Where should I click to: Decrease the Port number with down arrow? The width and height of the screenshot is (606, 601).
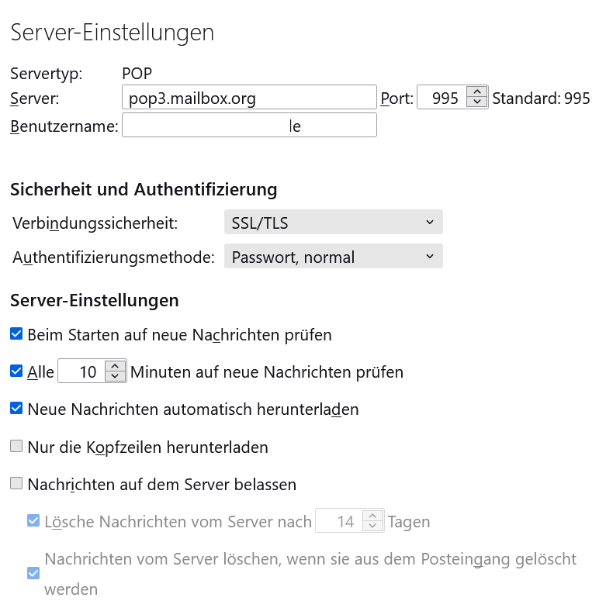477,102
